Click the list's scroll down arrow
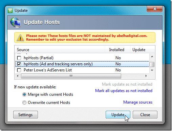 (152, 70)
